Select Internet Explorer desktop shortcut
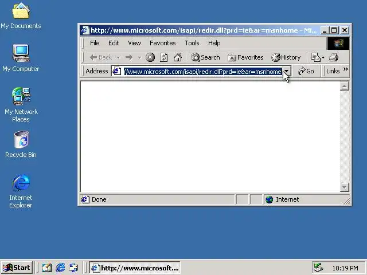The width and height of the screenshot is (367, 275). click(x=21, y=191)
